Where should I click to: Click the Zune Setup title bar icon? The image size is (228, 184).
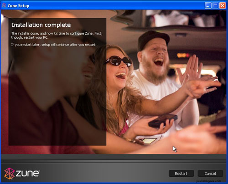point(4,5)
